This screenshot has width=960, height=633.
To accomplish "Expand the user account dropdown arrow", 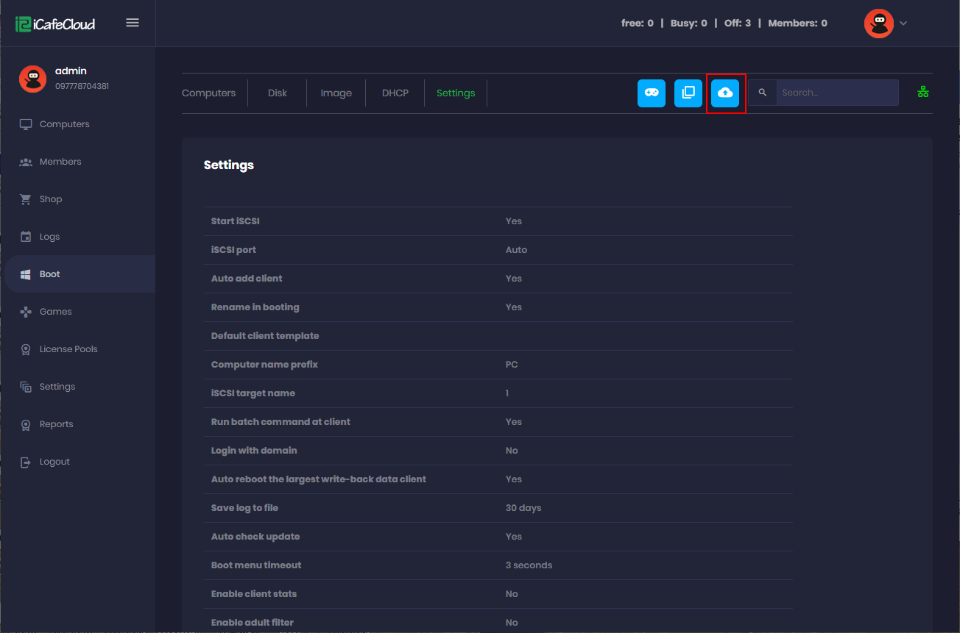I will pyautogui.click(x=903, y=23).
